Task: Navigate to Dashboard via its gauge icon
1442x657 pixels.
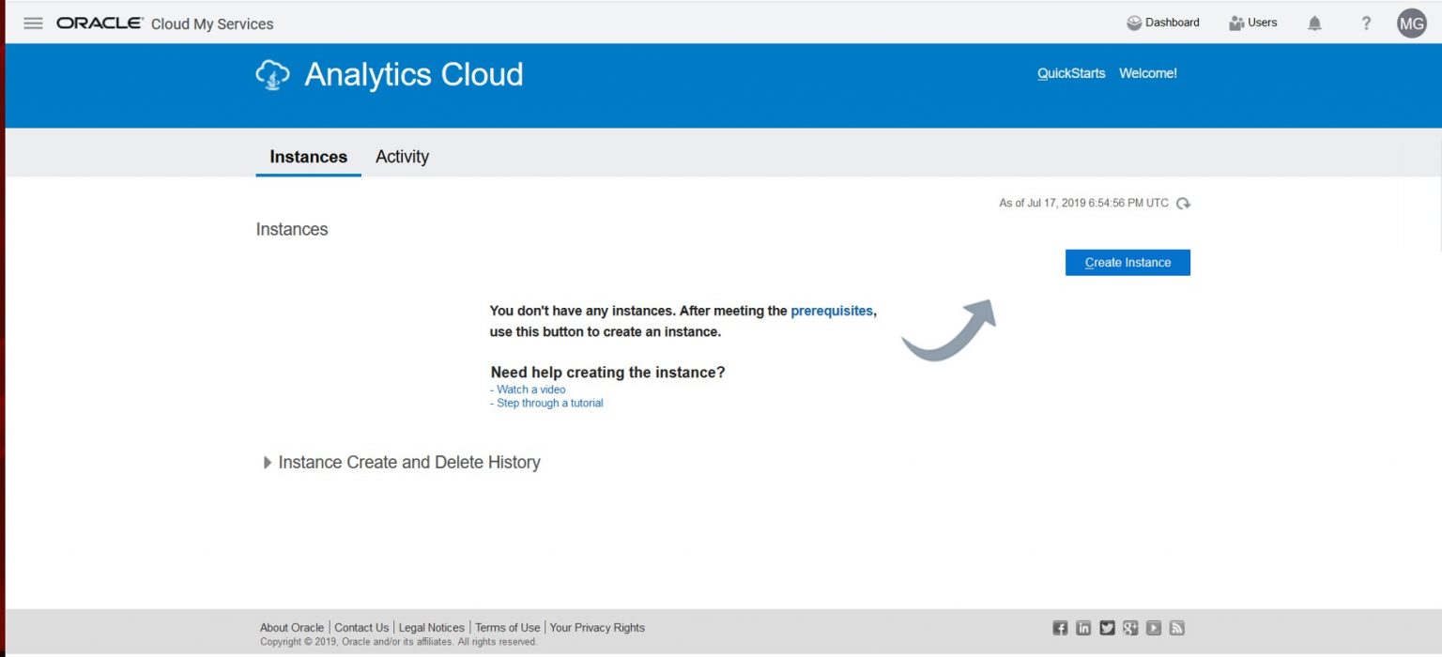Action: (1135, 21)
